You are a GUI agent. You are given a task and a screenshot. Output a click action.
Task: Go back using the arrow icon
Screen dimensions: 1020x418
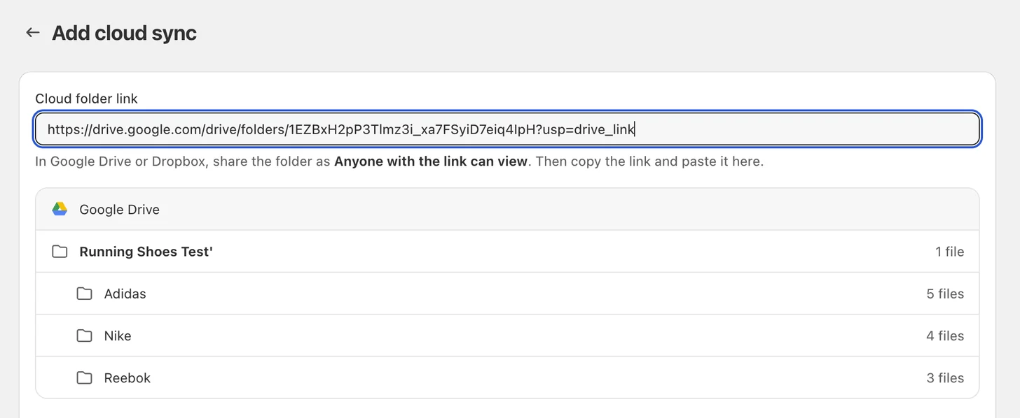point(32,33)
